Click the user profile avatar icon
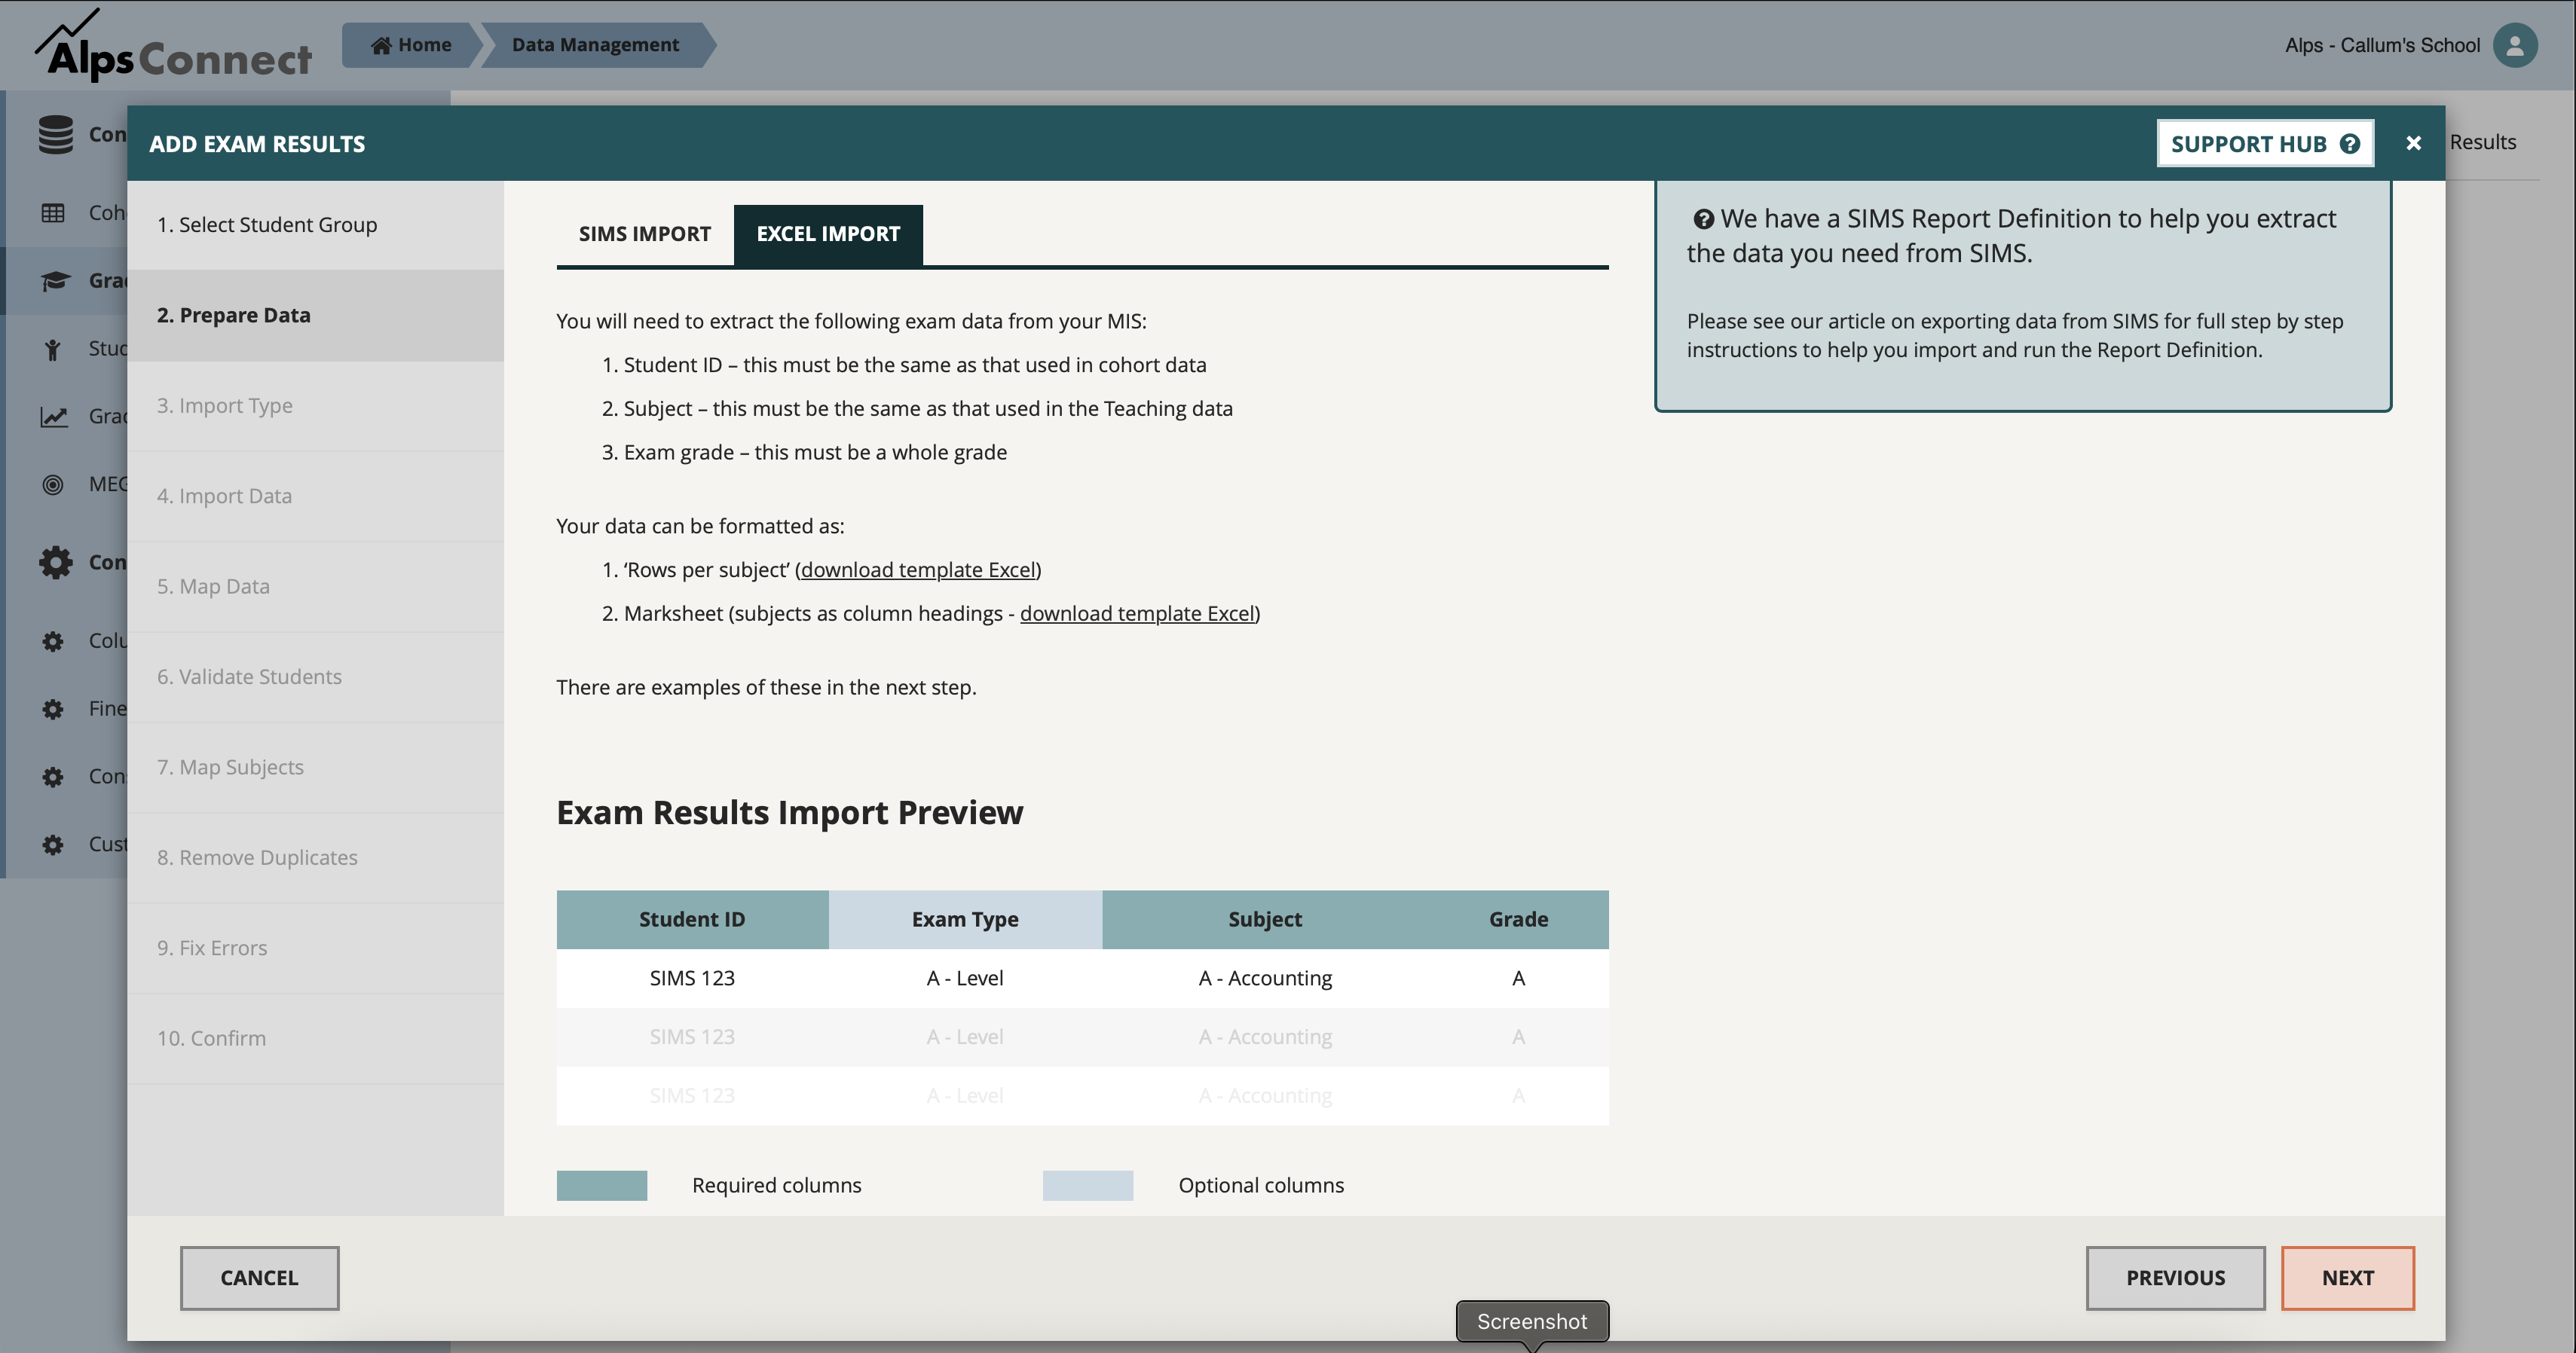Viewport: 2576px width, 1353px height. tap(2514, 45)
